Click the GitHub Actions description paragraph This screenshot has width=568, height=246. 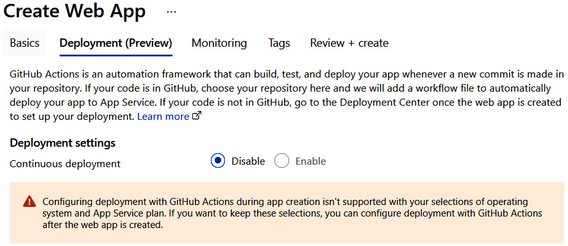(x=285, y=95)
